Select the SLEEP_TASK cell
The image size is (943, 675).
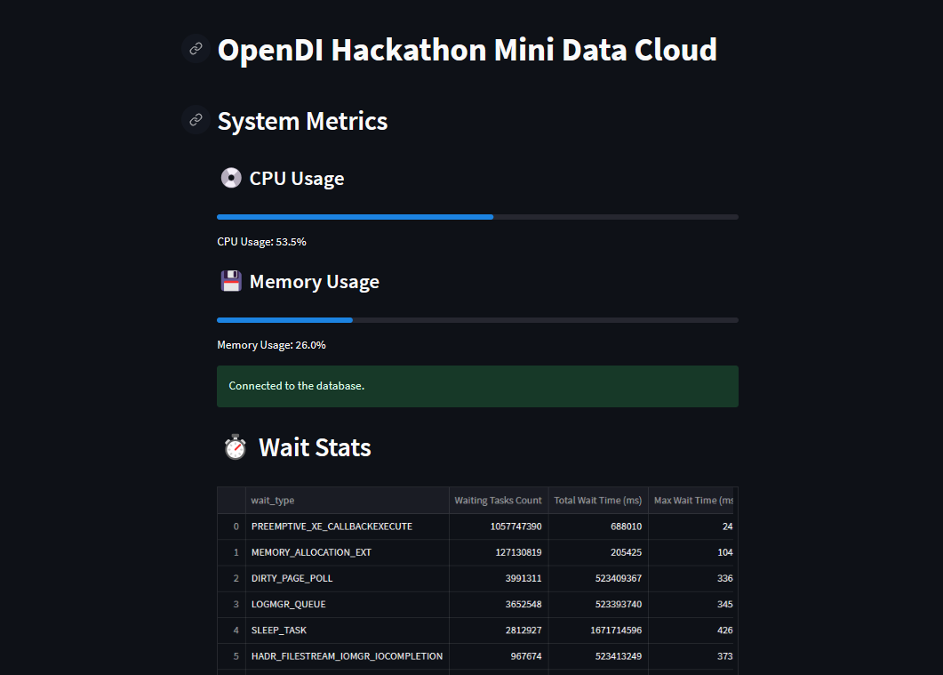347,630
